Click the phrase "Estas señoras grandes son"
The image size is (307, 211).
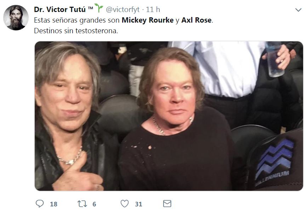point(77,20)
